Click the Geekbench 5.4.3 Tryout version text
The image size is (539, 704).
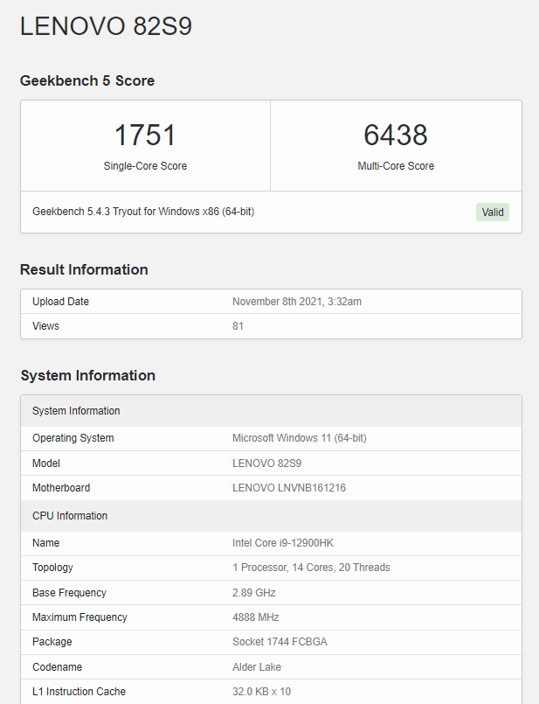coord(143,212)
